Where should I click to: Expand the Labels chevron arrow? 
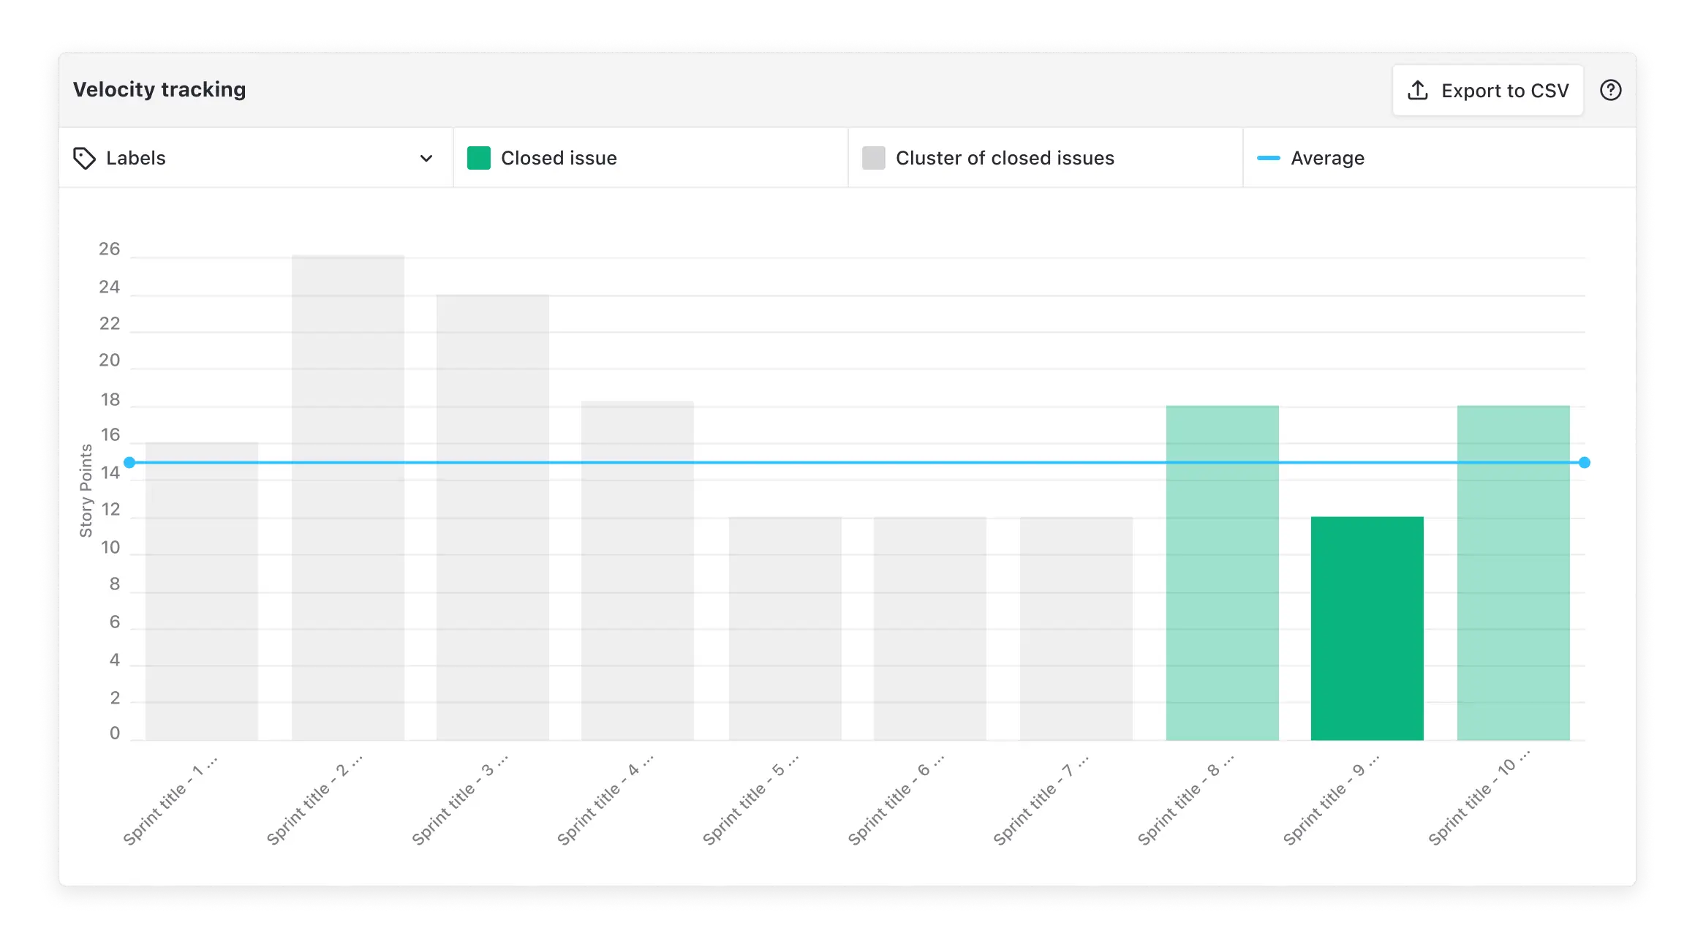tap(426, 158)
